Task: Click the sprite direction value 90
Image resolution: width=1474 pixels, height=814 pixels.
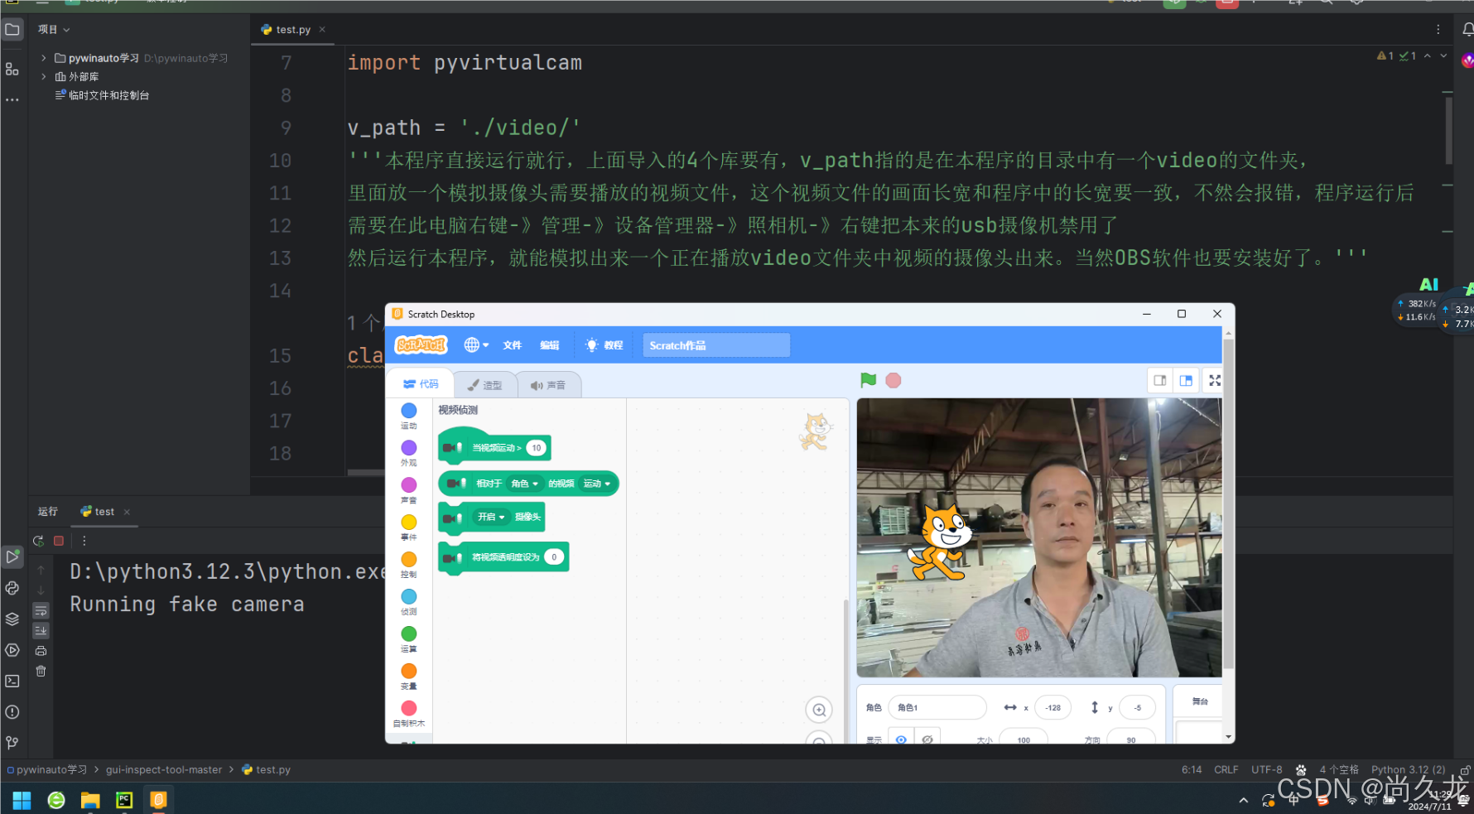Action: point(1130,739)
